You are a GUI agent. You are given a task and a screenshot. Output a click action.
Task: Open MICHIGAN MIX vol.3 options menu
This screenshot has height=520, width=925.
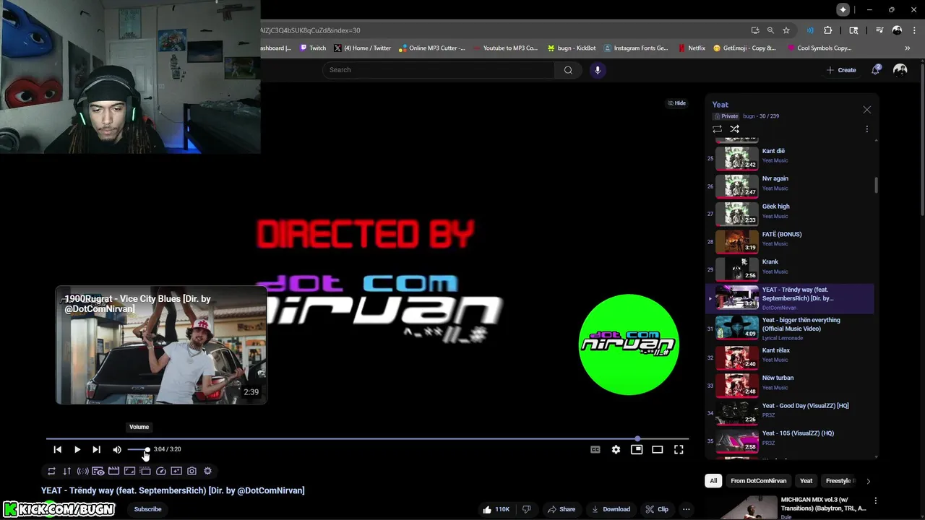[876, 500]
